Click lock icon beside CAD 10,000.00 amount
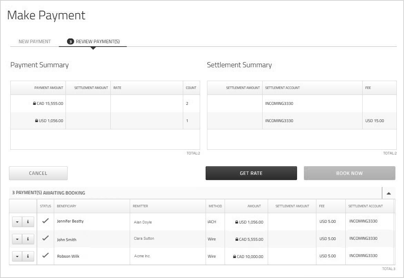The width and height of the screenshot is (404, 278). (235, 257)
